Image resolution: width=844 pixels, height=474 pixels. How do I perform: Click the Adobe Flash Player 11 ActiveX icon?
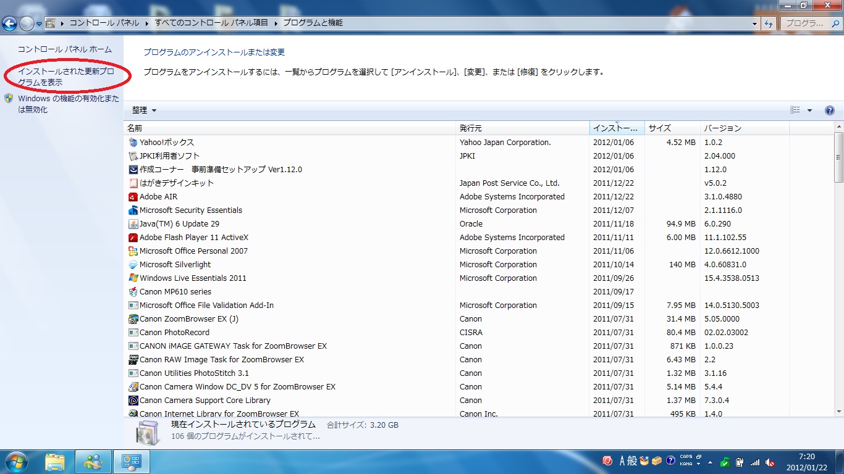[x=133, y=238]
